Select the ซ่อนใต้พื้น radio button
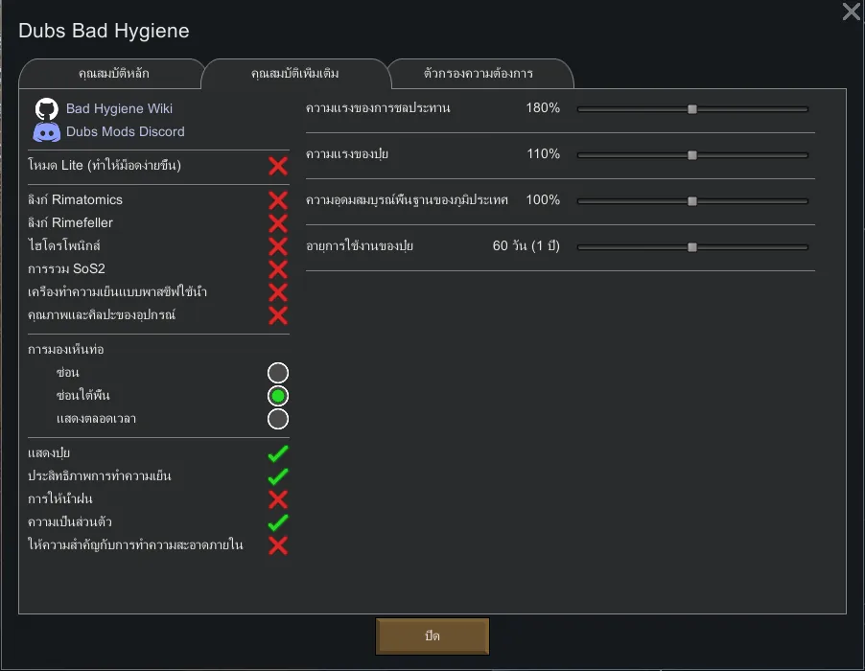The image size is (865, 671). pyautogui.click(x=278, y=396)
